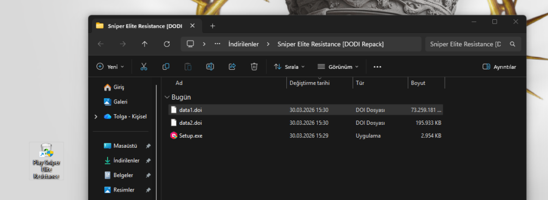Open the See more options ellipsis
The height and width of the screenshot is (200, 548).
377,67
